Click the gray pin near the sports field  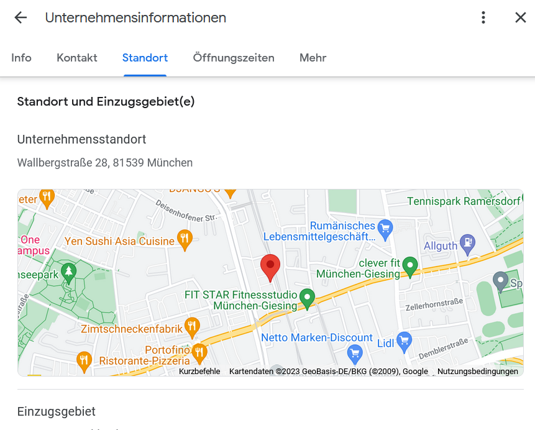501,281
